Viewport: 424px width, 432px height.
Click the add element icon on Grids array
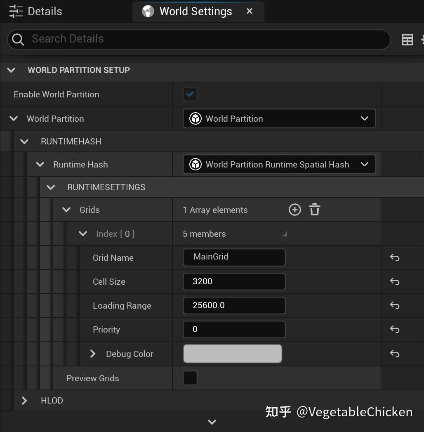tap(295, 210)
